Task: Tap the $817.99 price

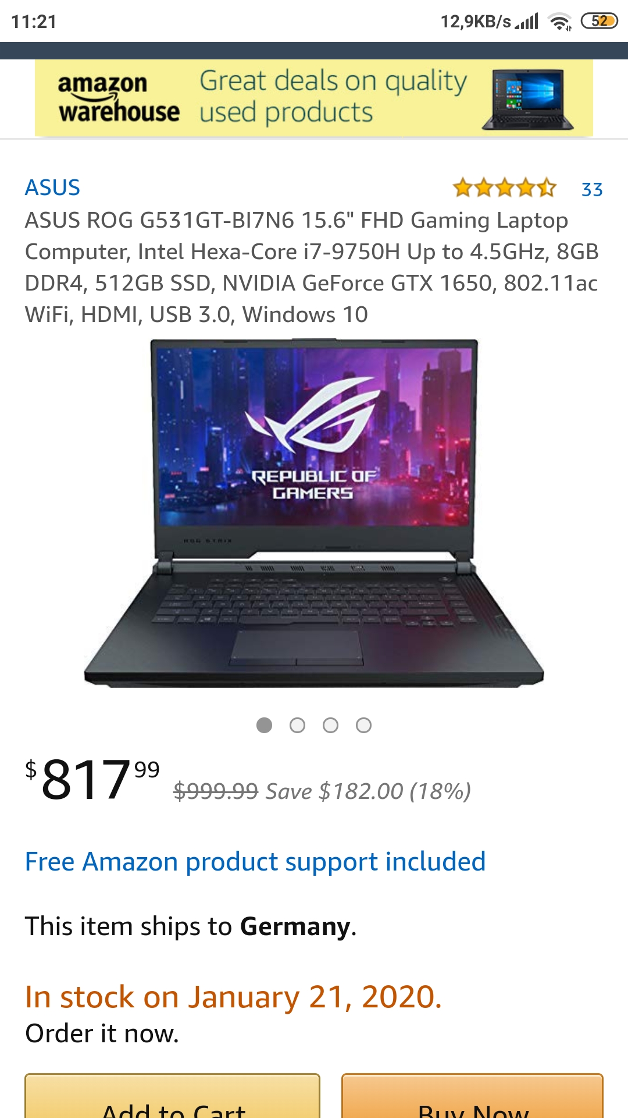Action: point(92,779)
